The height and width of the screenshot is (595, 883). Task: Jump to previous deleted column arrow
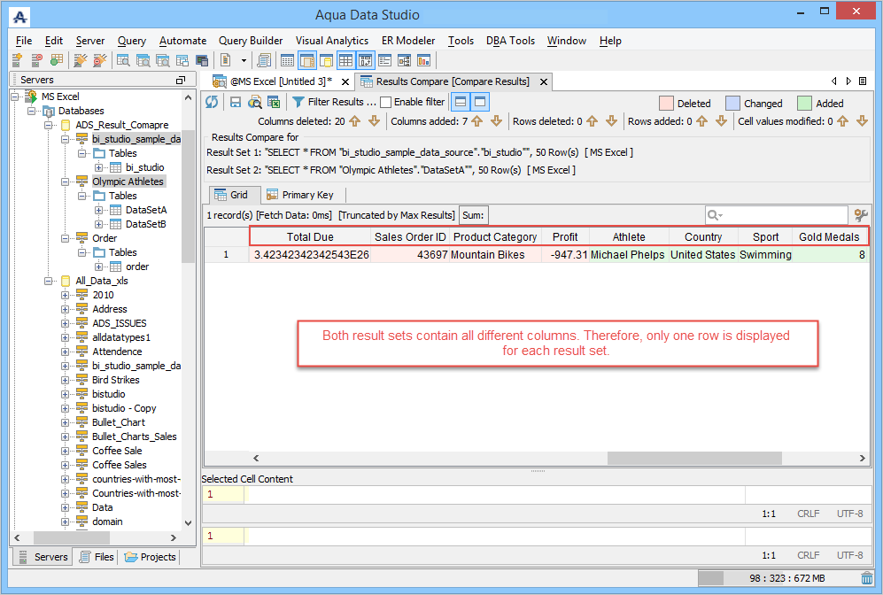click(355, 121)
